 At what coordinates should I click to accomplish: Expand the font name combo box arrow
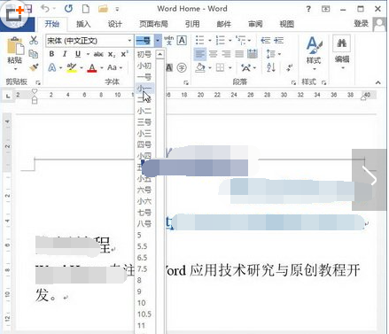click(129, 41)
